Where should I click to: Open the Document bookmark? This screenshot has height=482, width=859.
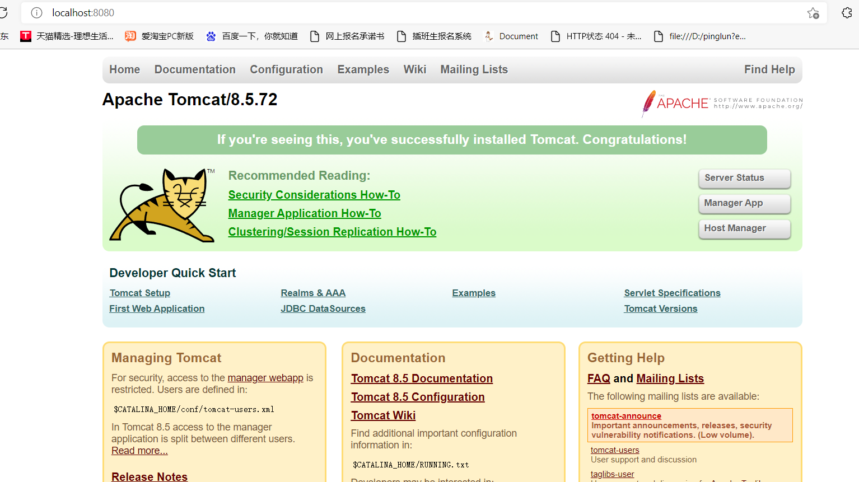(511, 36)
